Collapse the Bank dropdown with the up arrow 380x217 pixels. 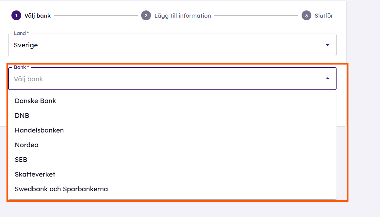coord(328,78)
